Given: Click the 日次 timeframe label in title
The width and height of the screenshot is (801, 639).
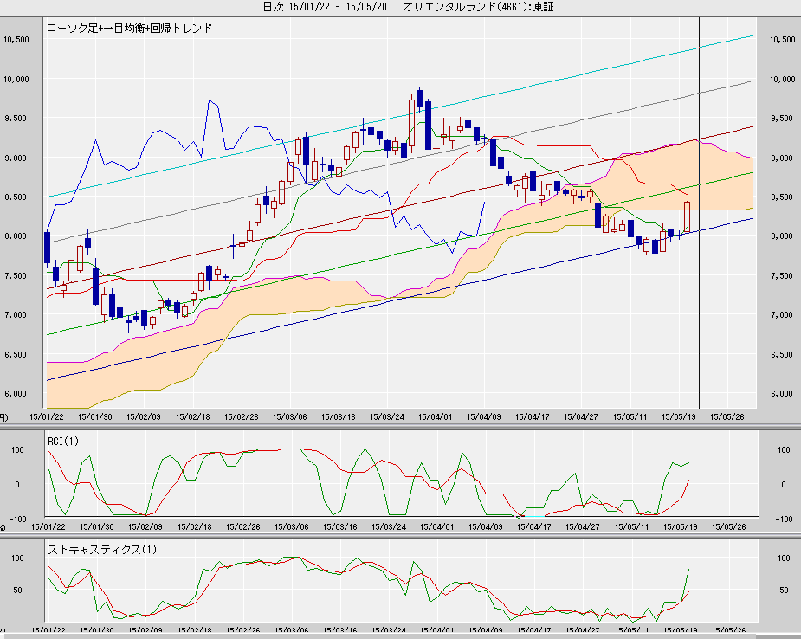Looking at the screenshot, I should pos(273,7).
